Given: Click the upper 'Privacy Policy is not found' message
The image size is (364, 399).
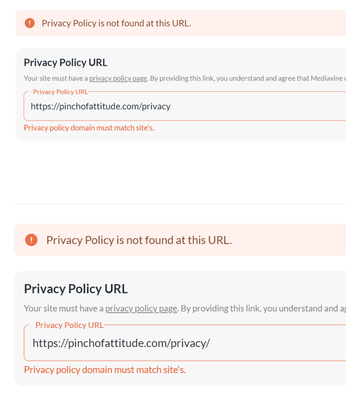Looking at the screenshot, I should coord(116,23).
